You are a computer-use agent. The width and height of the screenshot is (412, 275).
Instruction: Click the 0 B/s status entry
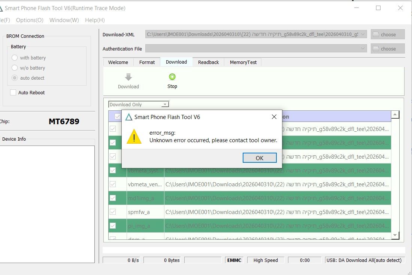121,260
